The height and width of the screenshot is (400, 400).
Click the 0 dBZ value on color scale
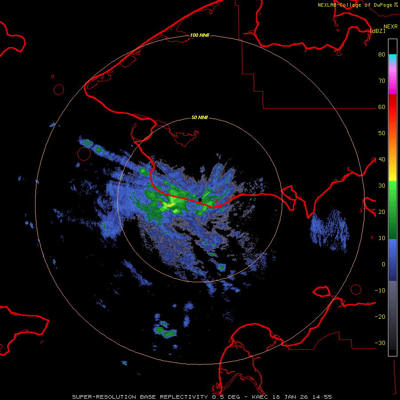(x=384, y=264)
